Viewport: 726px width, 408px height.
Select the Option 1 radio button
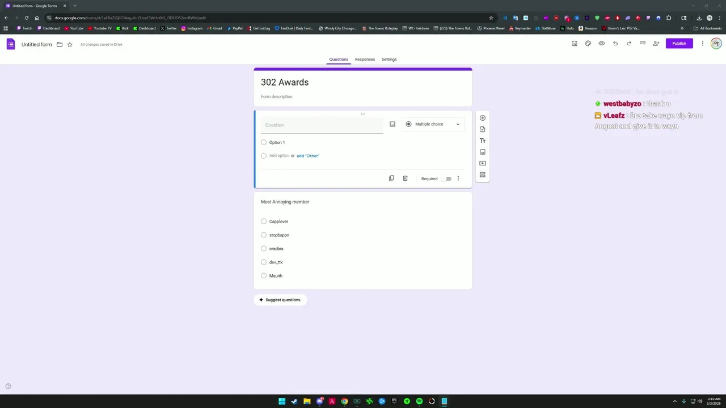click(264, 142)
